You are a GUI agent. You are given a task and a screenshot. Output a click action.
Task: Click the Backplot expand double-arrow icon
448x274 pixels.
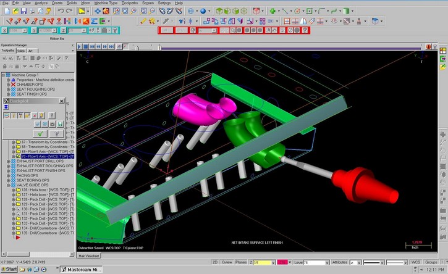[6, 107]
